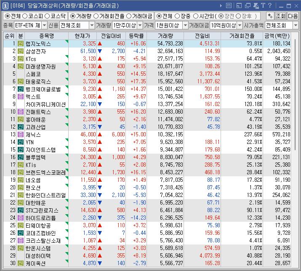Click the 전일대비 column header
The height and width of the screenshot is (271, 301).
(111, 36)
